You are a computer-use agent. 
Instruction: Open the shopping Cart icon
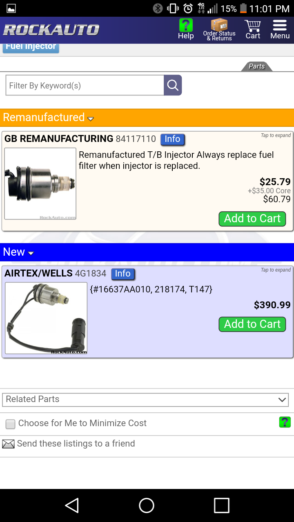click(x=253, y=26)
